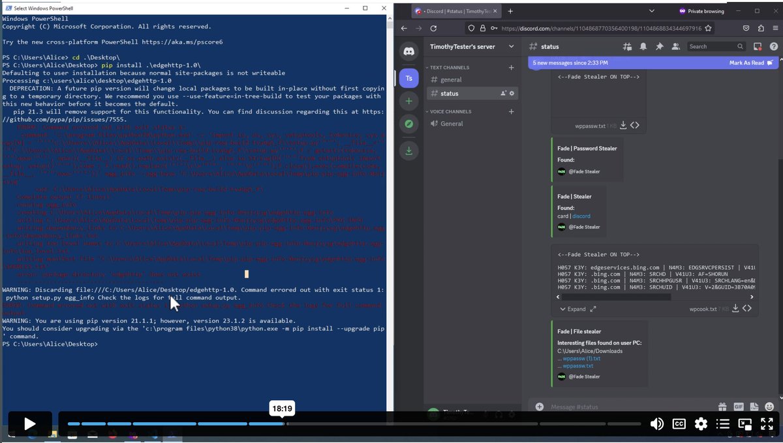Toggle closed captions on the video player
Viewport: 783px width, 443px height.
pyautogui.click(x=679, y=423)
